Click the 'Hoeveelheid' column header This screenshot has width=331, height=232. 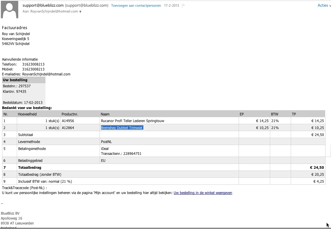[x=27, y=114]
